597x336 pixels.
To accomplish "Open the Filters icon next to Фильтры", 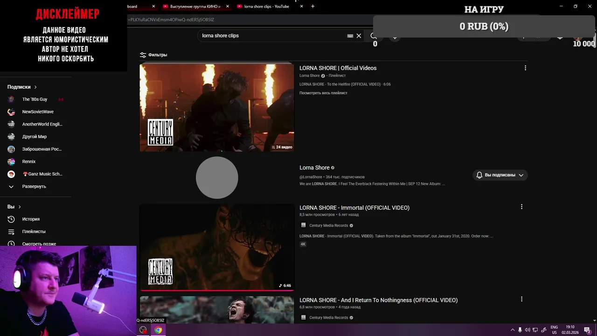I will click(x=143, y=55).
